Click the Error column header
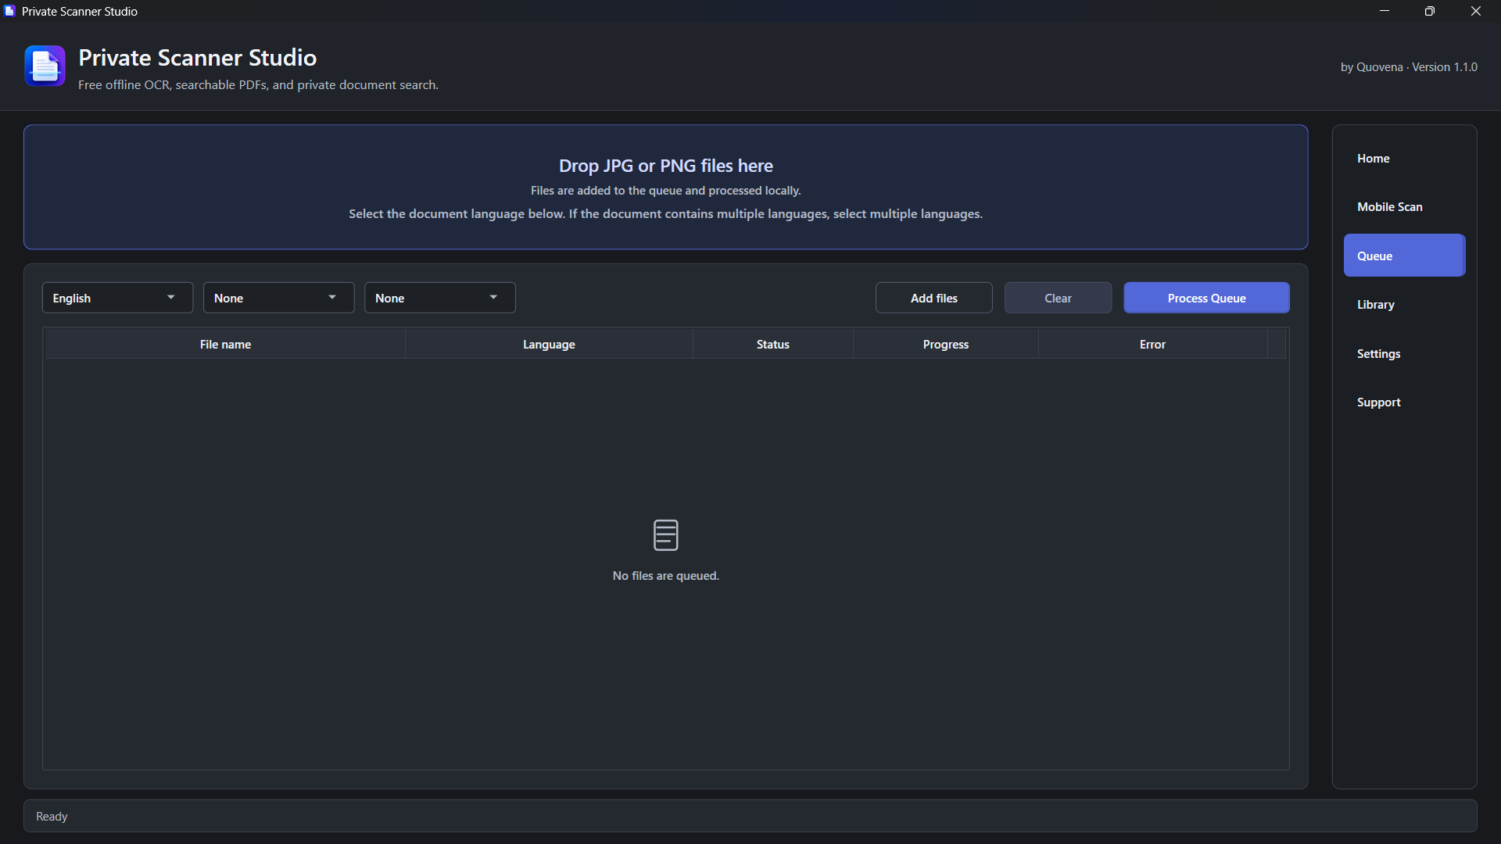Viewport: 1501px width, 844px height. pos(1152,344)
